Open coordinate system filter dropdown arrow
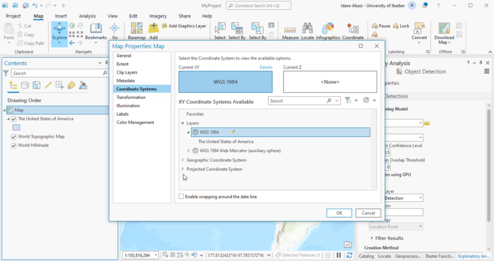This screenshot has width=494, height=261. 356,100
